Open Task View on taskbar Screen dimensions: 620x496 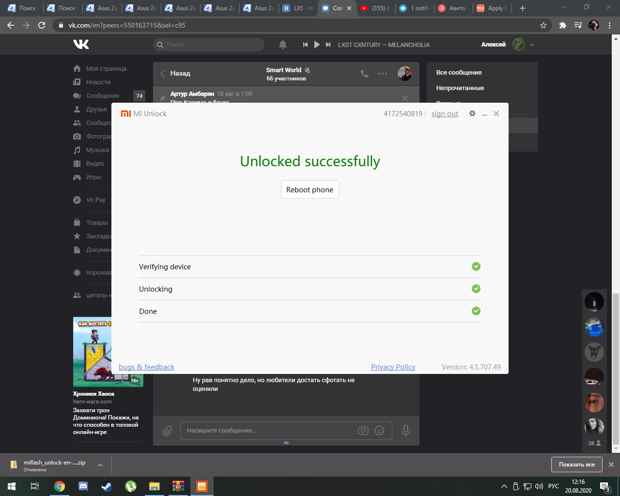(x=35, y=486)
